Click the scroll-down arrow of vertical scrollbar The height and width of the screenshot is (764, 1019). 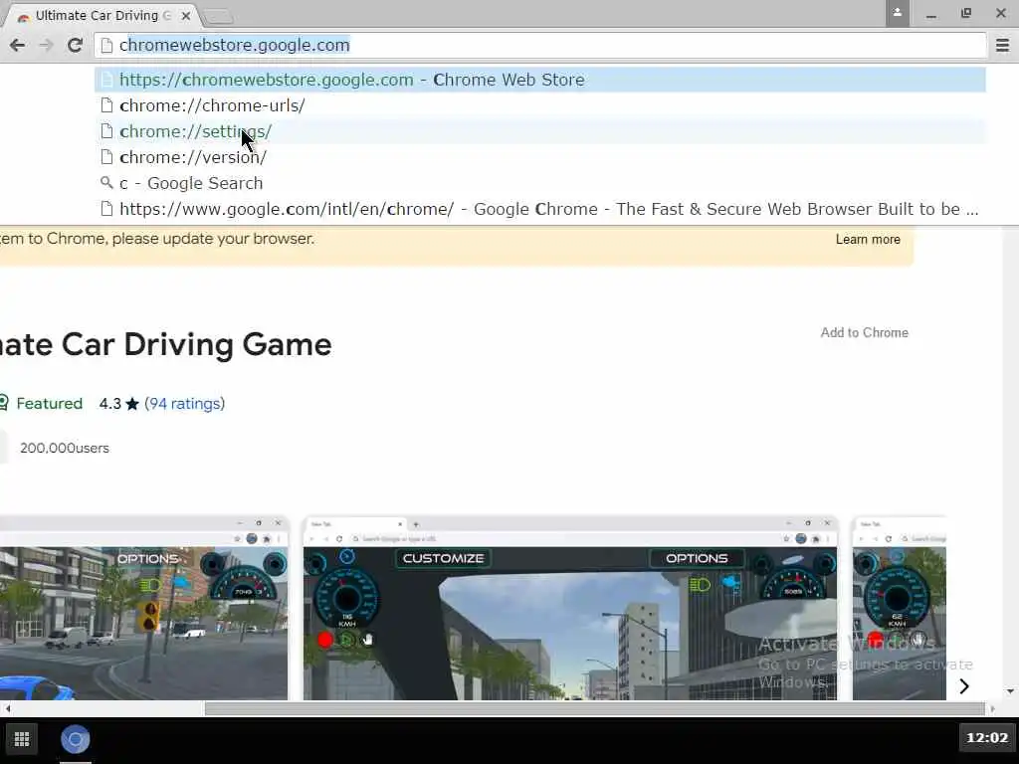(x=1011, y=691)
